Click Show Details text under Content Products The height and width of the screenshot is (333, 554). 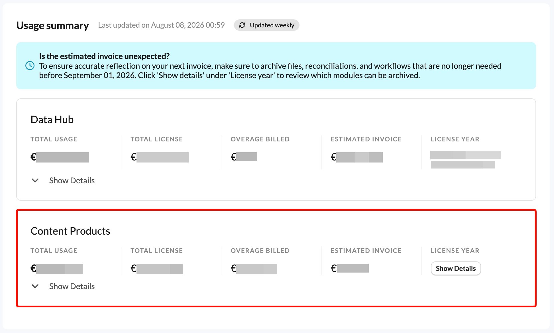pos(72,286)
